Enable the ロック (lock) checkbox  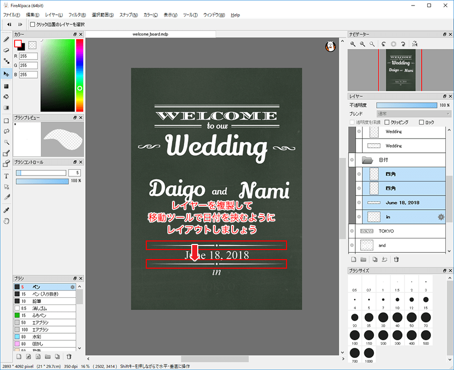pyautogui.click(x=422, y=122)
